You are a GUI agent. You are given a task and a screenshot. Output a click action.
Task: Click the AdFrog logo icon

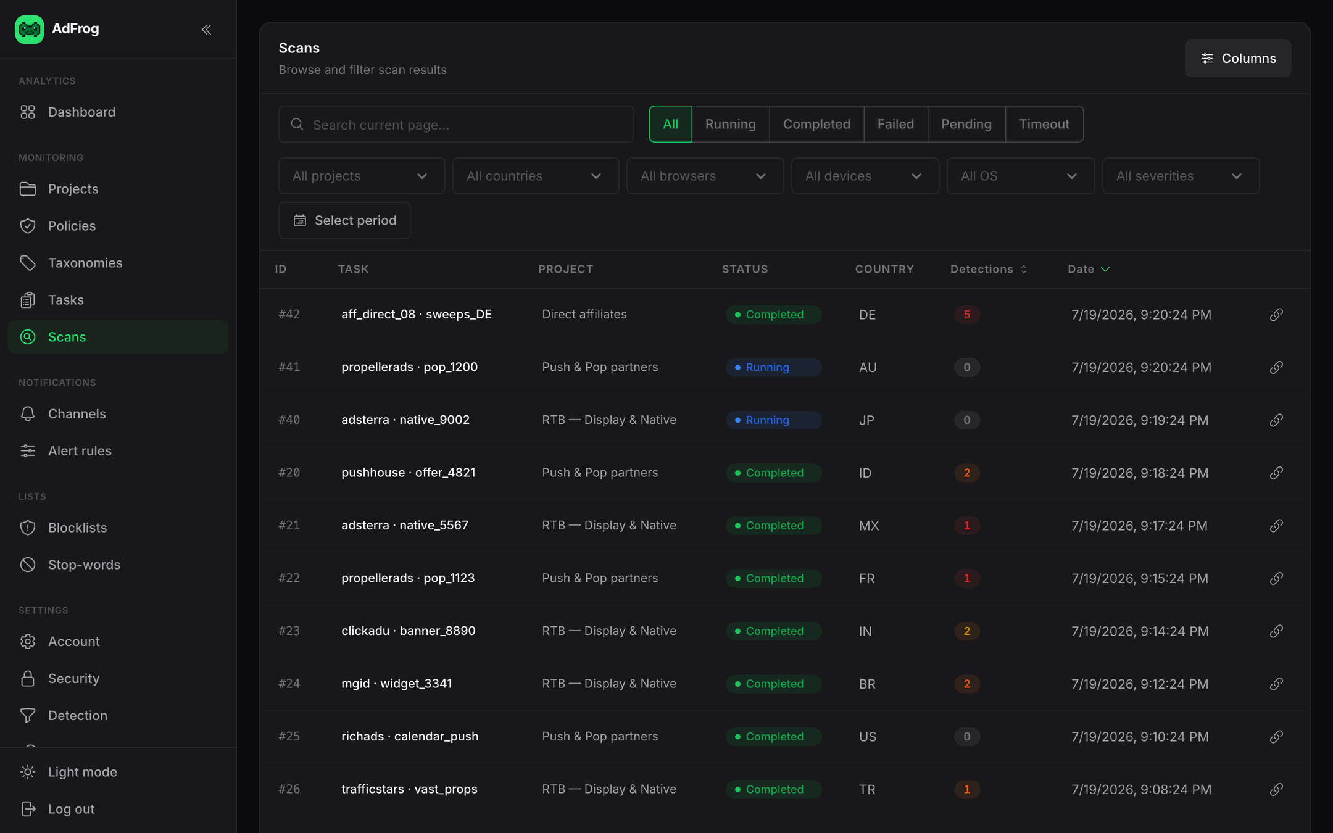pyautogui.click(x=29, y=29)
